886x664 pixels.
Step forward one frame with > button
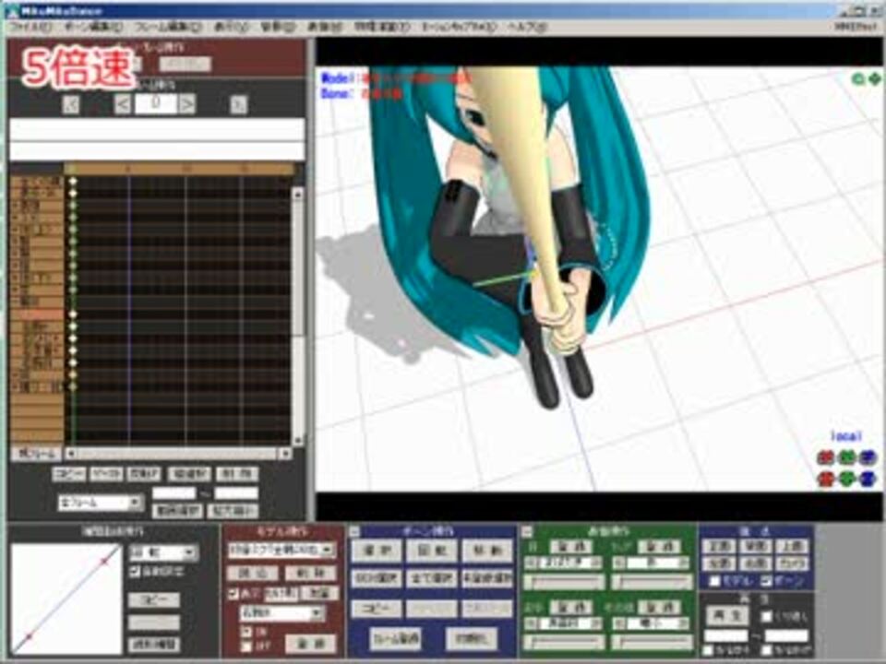coord(187,104)
